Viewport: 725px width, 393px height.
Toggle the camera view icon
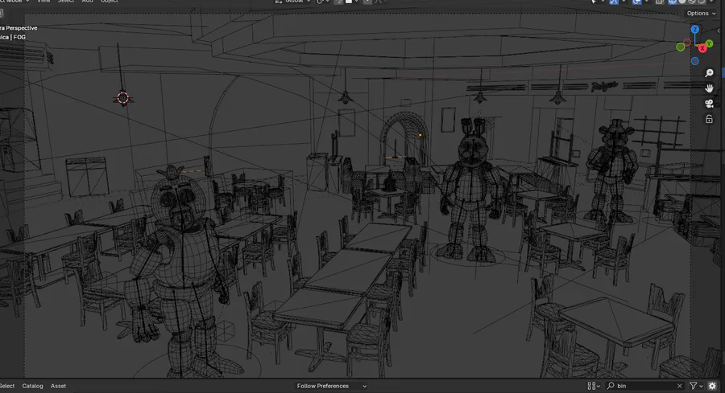click(709, 104)
